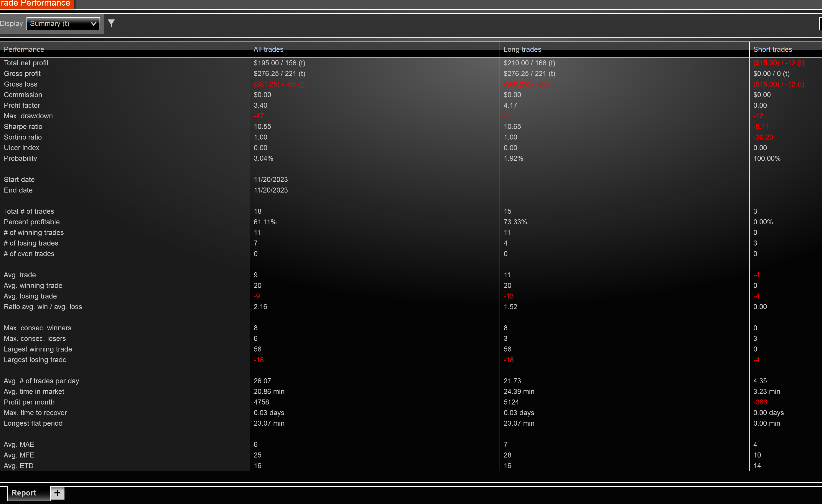This screenshot has height=504, width=822.
Task: Click Long trades net profit $210.00 / 168 (t)
Action: coord(529,63)
